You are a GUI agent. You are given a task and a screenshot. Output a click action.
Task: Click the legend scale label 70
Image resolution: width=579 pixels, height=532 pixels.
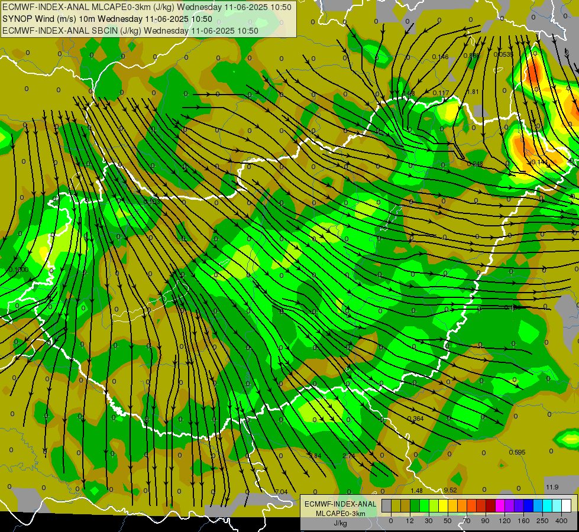point(467,521)
